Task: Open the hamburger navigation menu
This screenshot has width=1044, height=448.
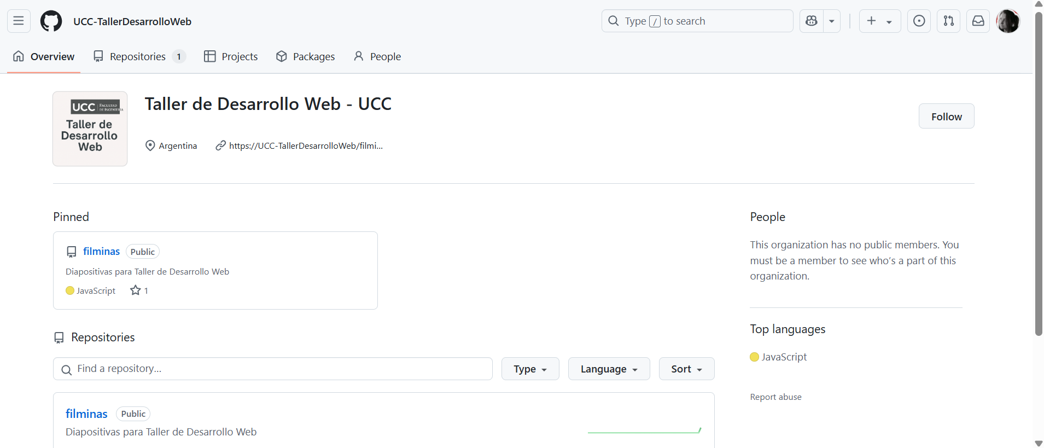Action: (x=19, y=21)
